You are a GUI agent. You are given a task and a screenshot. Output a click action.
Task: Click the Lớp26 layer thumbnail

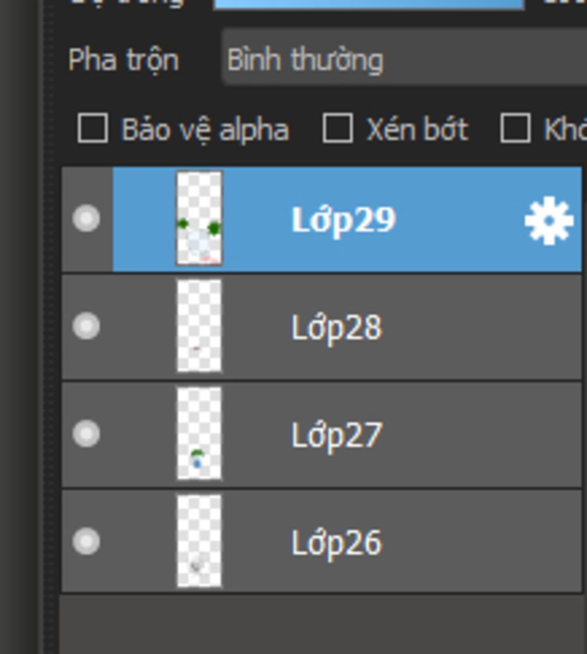coord(199,541)
